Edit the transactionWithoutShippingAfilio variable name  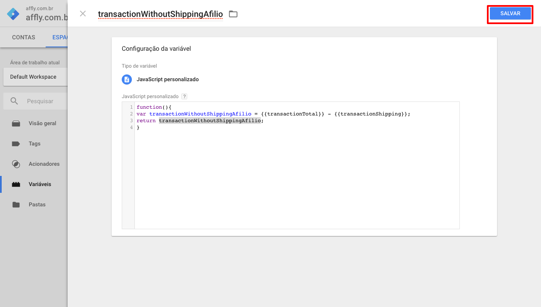click(x=160, y=14)
